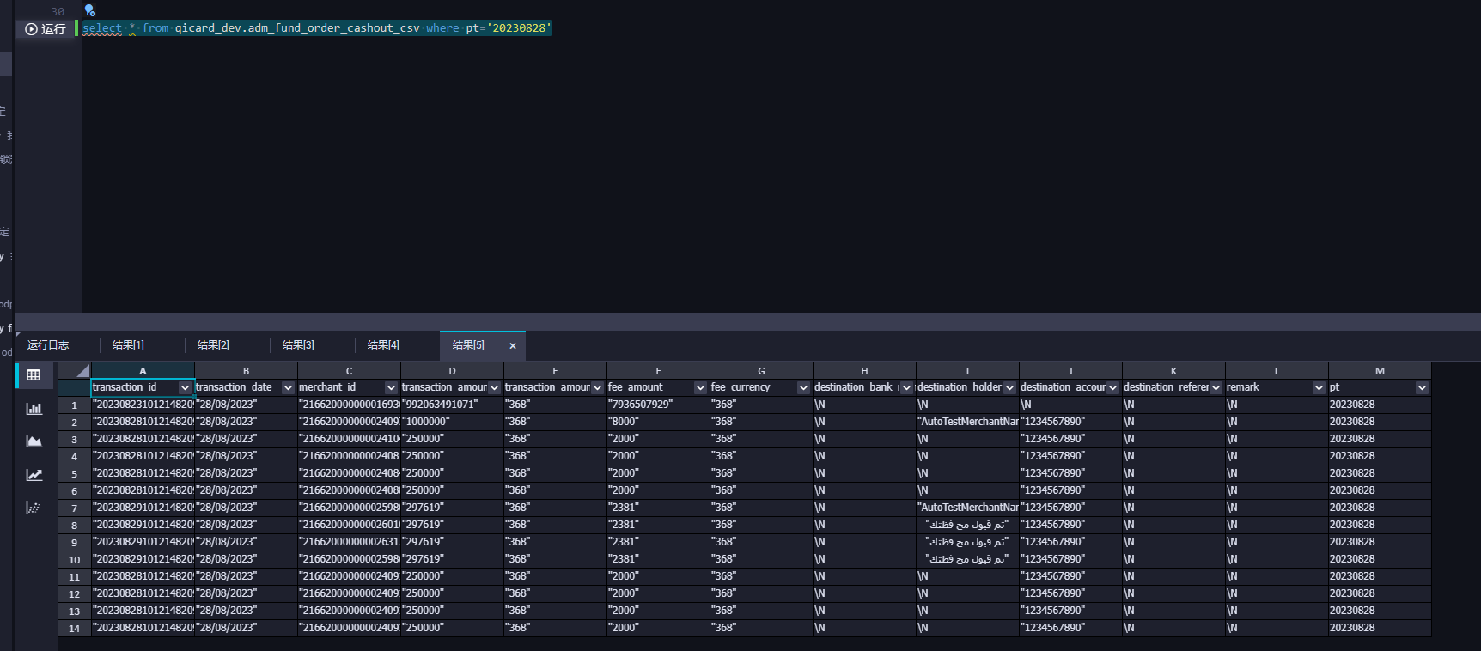The image size is (1481, 651).
Task: Open the destination_reference column filter dropdown
Action: point(1216,388)
